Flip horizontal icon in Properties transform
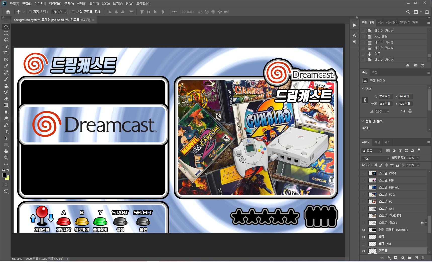This screenshot has width=432, height=262. [403, 111]
